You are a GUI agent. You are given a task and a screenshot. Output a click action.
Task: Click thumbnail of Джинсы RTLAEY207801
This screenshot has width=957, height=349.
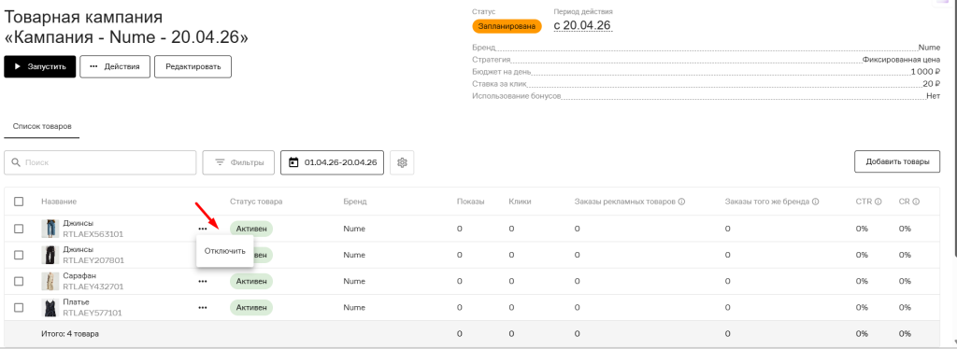tap(50, 255)
